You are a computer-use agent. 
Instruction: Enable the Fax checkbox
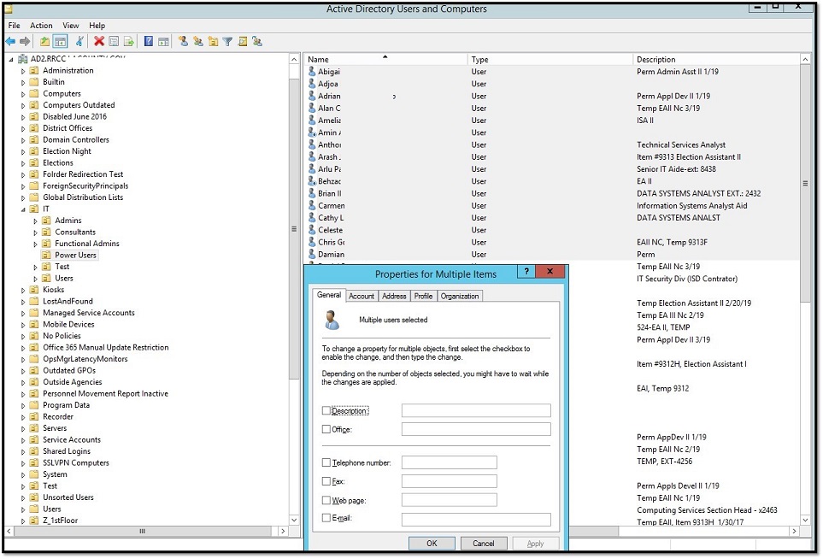coord(326,481)
